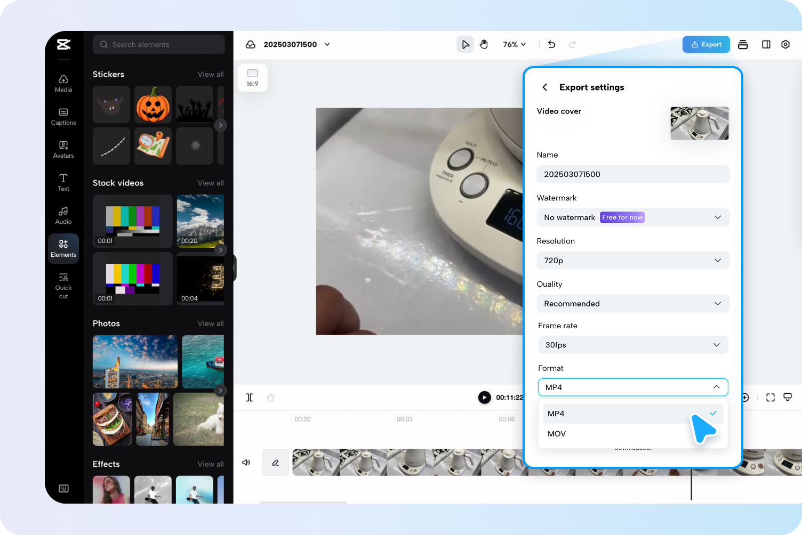Click the split clip tool
This screenshot has height=535, width=802.
250,398
